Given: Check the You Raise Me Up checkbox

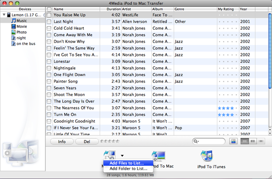Looking at the screenshot, I should coord(49,15).
